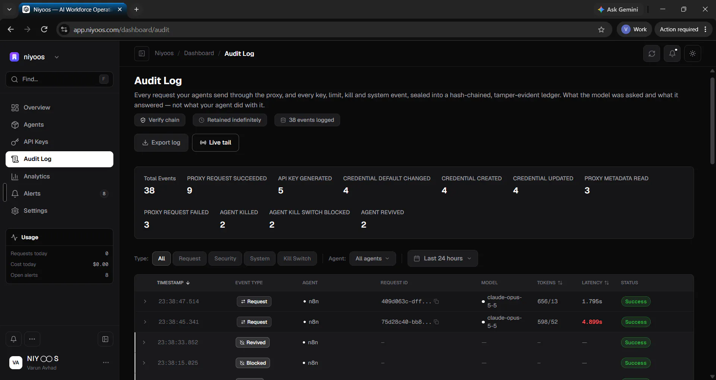Reload the page in browser toolbar
This screenshot has height=380, width=716.
pyautogui.click(x=44, y=29)
